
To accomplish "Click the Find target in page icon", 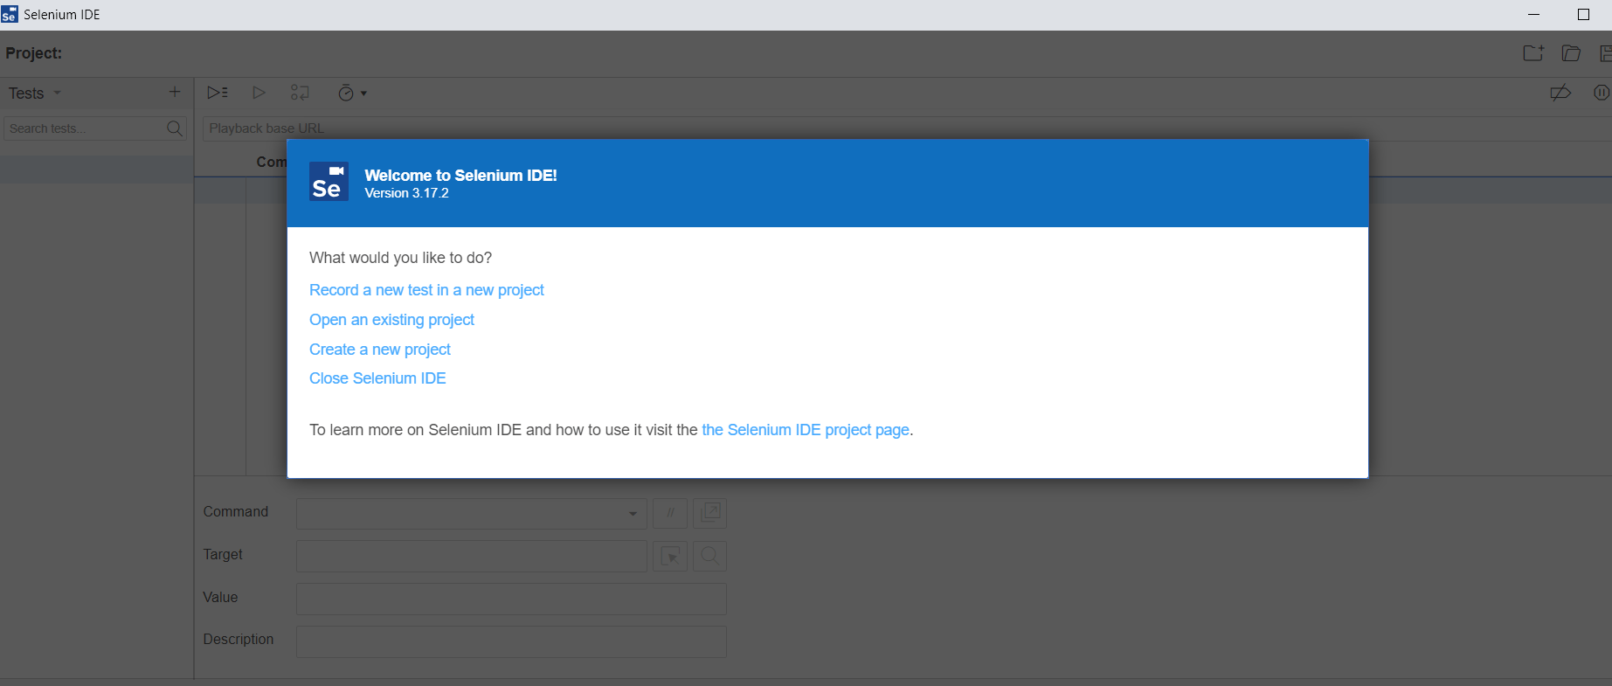I will coord(710,556).
